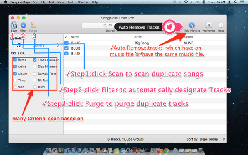Open Messages speech bubble in the Dock
Image resolution: width=248 pixels, height=155 pixels.
123,150
